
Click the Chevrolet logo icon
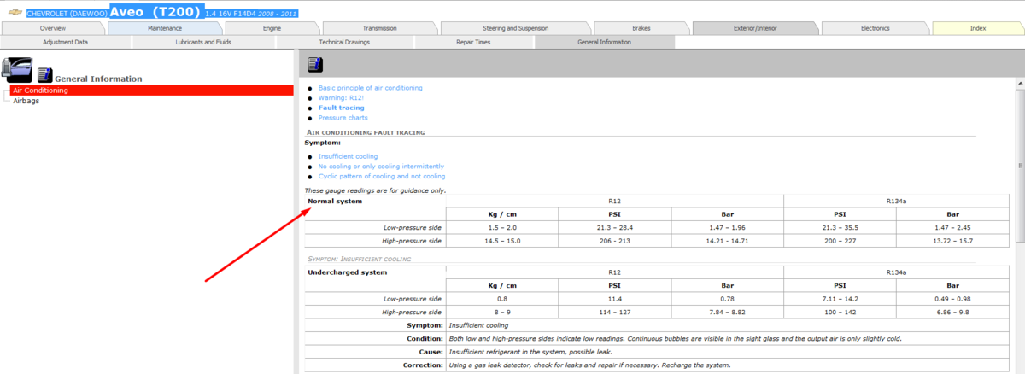click(x=15, y=14)
